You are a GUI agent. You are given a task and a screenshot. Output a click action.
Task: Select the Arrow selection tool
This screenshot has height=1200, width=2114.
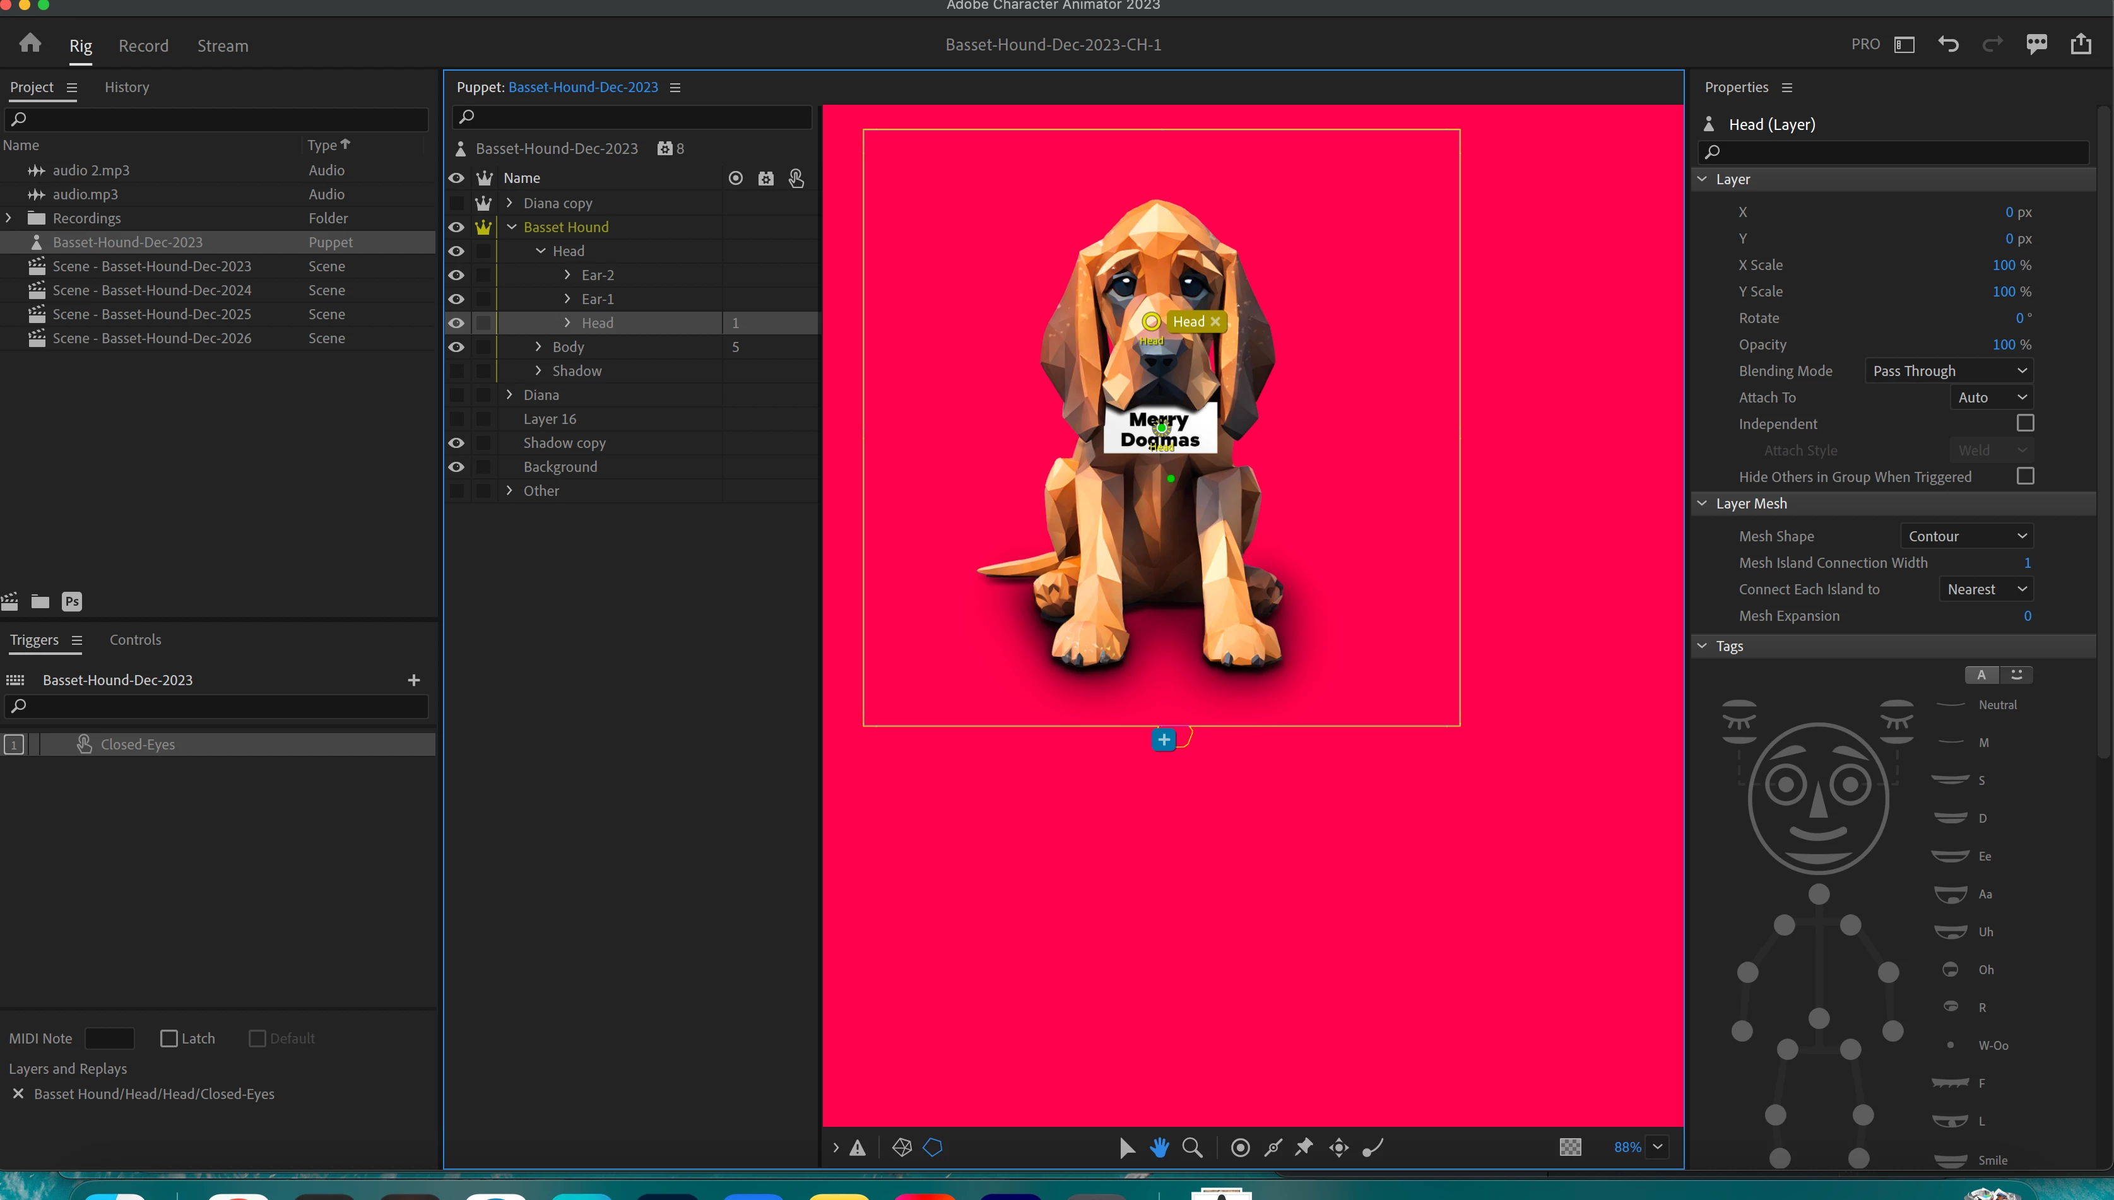coord(1126,1147)
